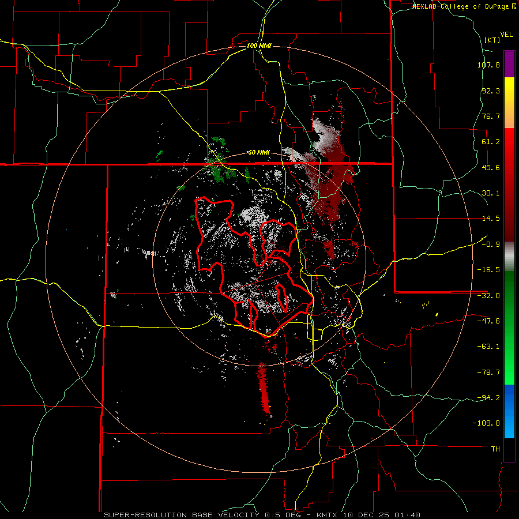Click the purple segment of color bar
The height and width of the screenshot is (519, 519).
[509, 64]
